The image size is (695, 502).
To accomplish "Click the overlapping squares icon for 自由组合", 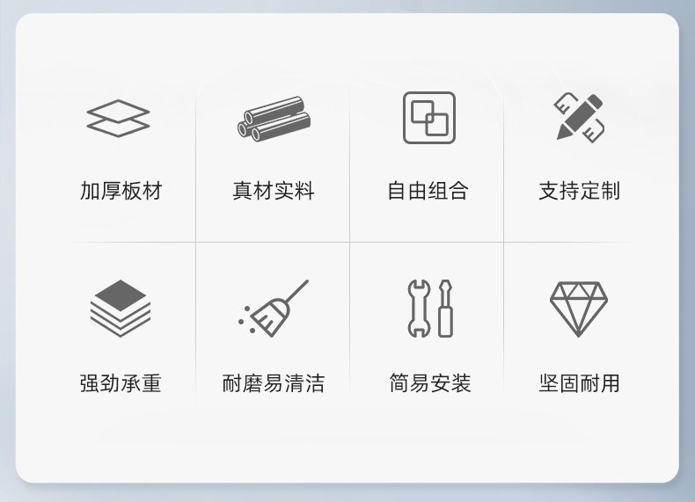I will [x=429, y=118].
